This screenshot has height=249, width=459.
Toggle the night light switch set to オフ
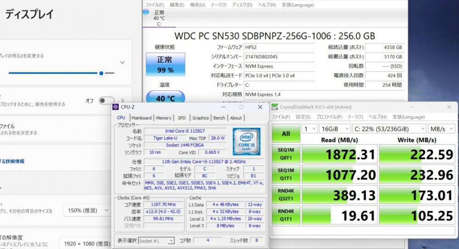point(106,101)
